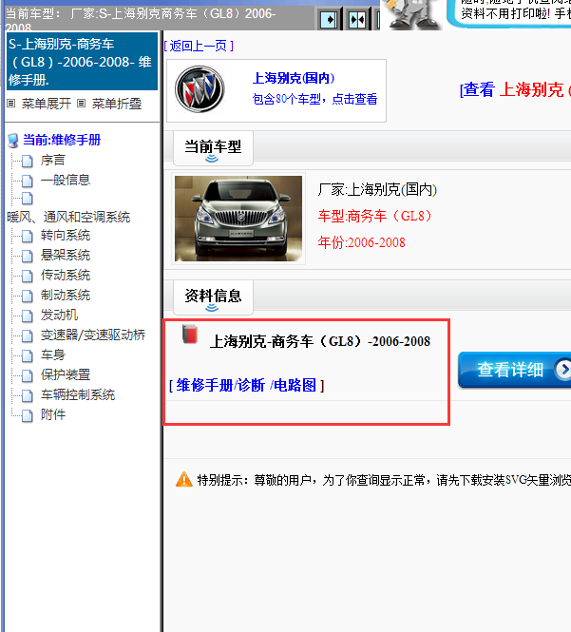571x632 pixels.
Task: Click the page icon beside 悬架系统
Action: (x=27, y=256)
